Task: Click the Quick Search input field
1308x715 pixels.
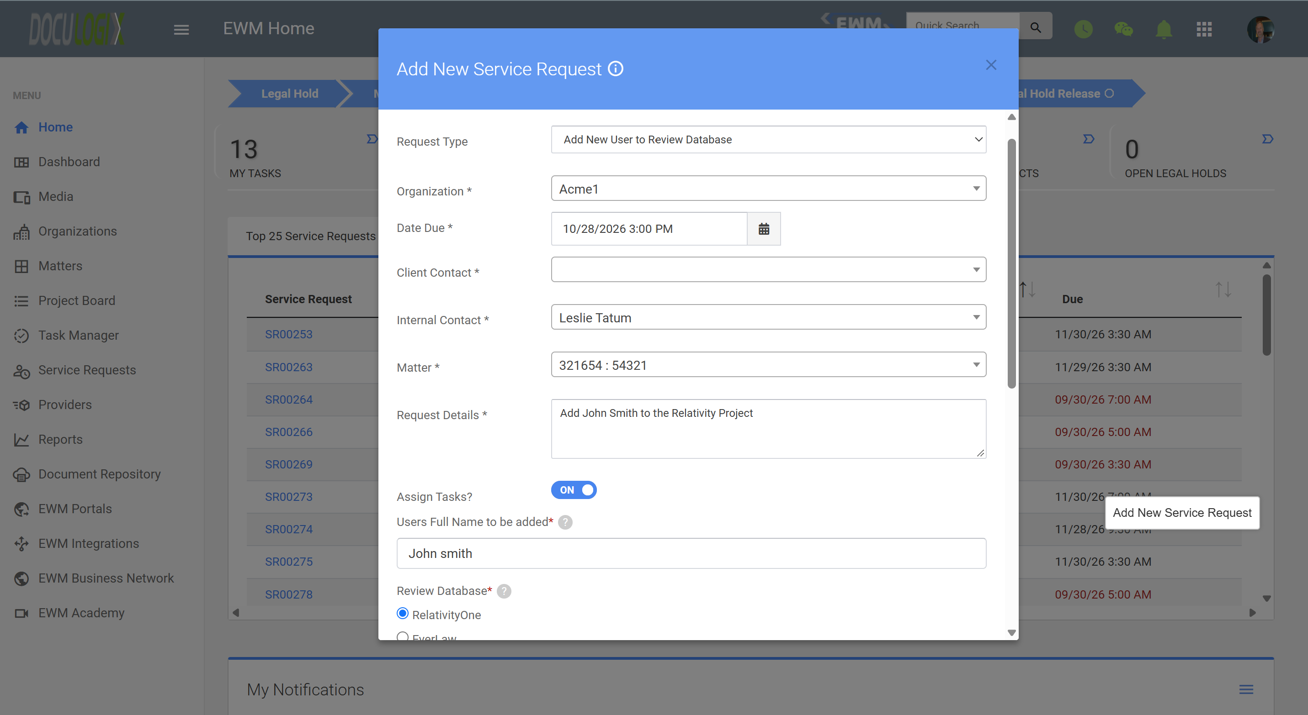Action: click(x=963, y=26)
